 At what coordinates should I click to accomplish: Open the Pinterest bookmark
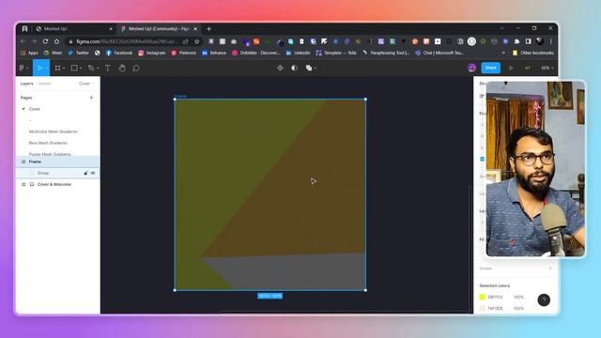pyautogui.click(x=184, y=53)
